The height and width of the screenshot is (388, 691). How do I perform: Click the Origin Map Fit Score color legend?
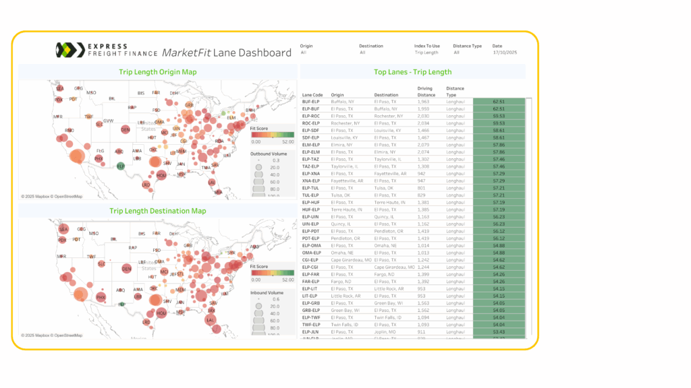click(x=272, y=133)
